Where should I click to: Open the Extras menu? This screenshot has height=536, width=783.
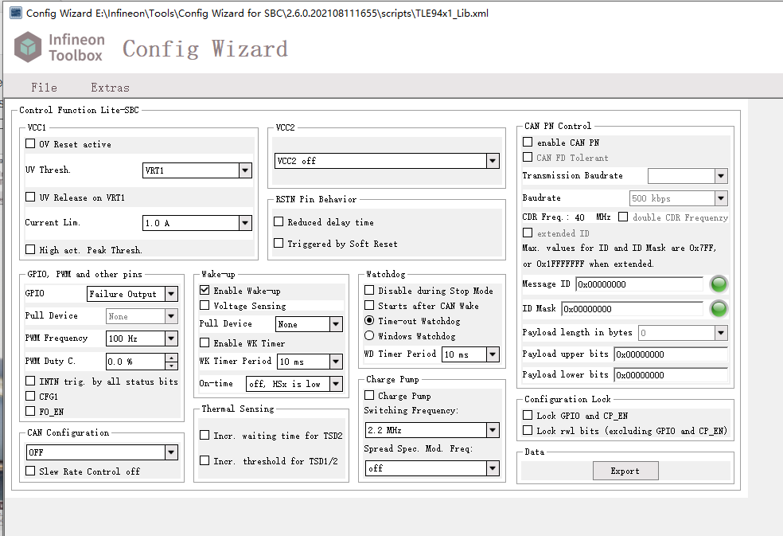110,88
